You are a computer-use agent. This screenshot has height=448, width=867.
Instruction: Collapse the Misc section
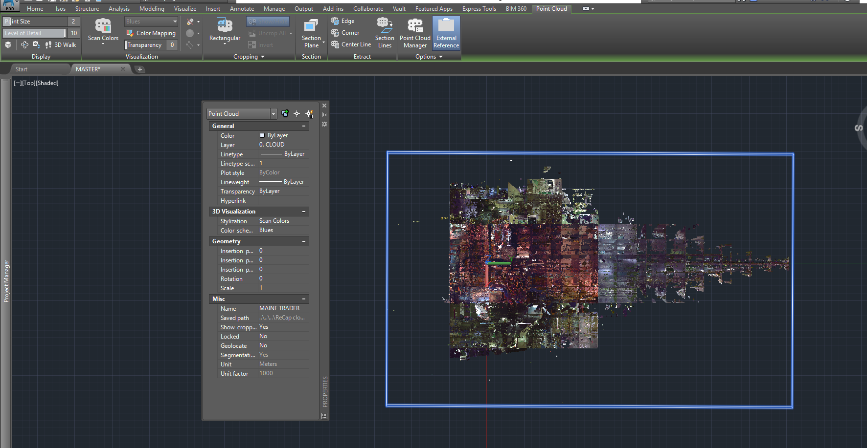[304, 299]
